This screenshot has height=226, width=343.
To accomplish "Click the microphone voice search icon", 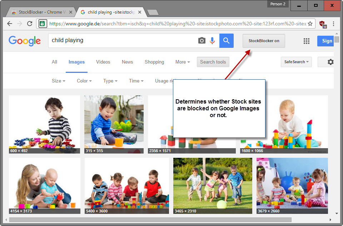I will (212, 41).
